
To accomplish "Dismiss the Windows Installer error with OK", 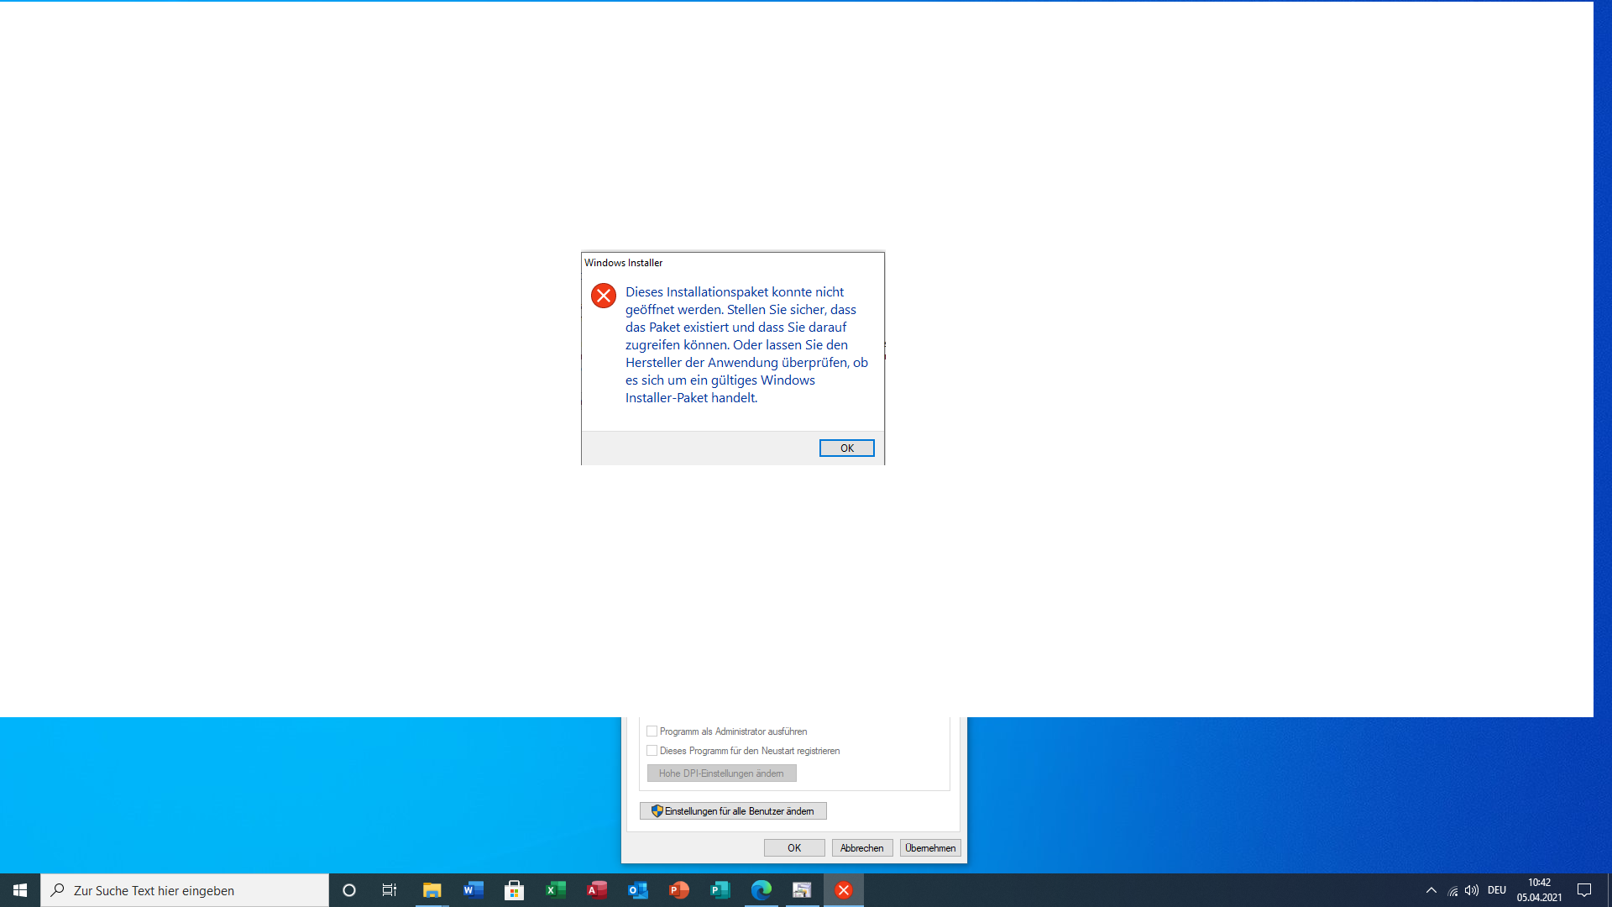I will 846,448.
